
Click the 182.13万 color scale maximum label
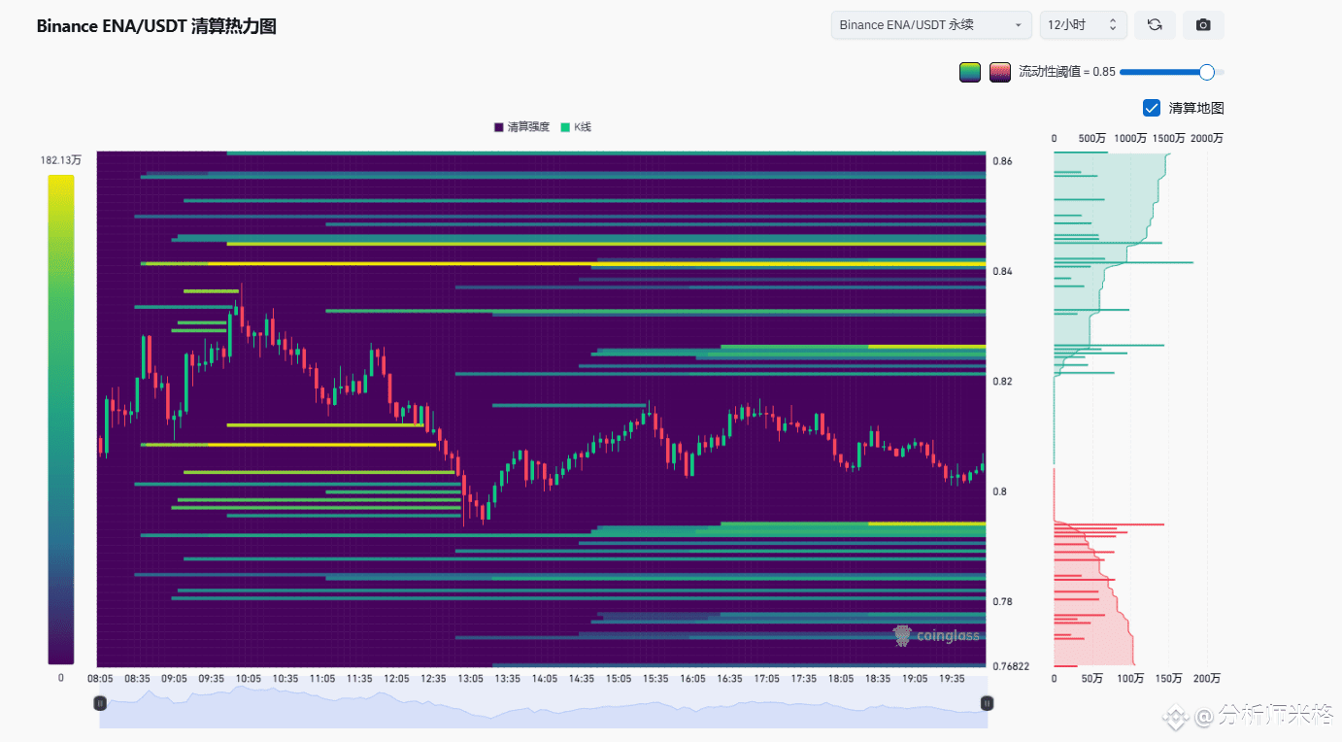pos(61,160)
